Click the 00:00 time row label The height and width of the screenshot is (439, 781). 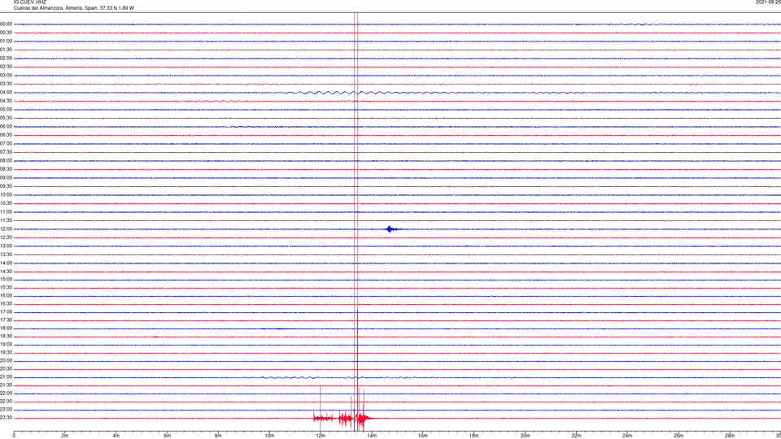[6, 24]
